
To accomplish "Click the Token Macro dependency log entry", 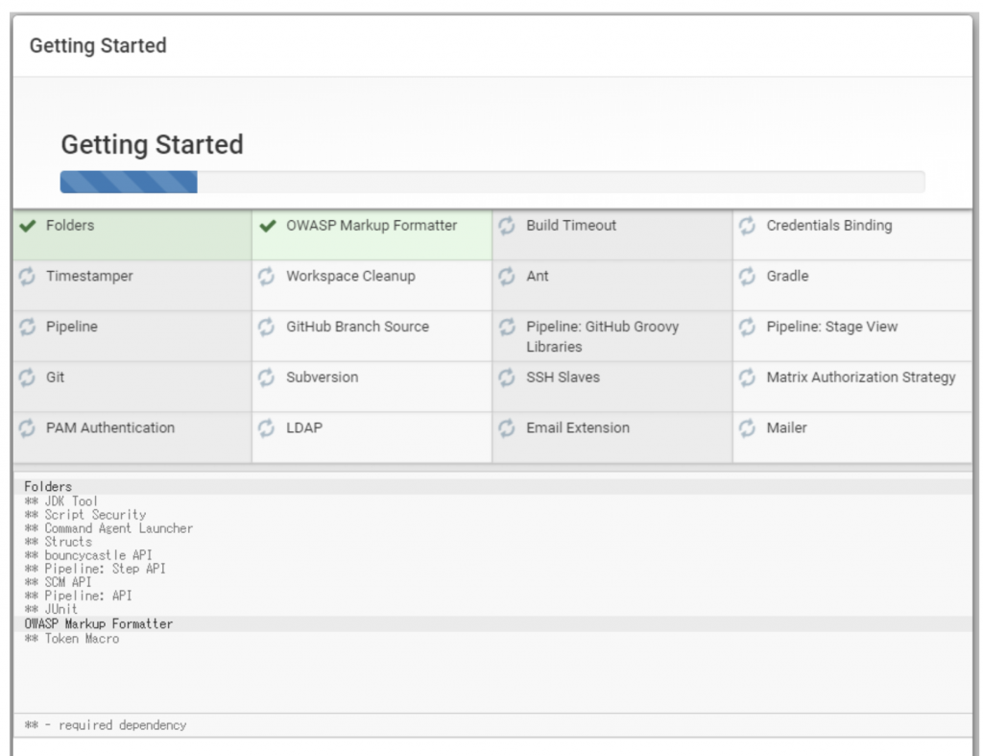I will [x=82, y=639].
